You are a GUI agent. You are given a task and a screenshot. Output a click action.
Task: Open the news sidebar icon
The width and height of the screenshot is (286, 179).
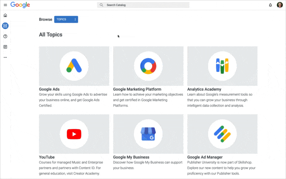[x=5, y=47]
